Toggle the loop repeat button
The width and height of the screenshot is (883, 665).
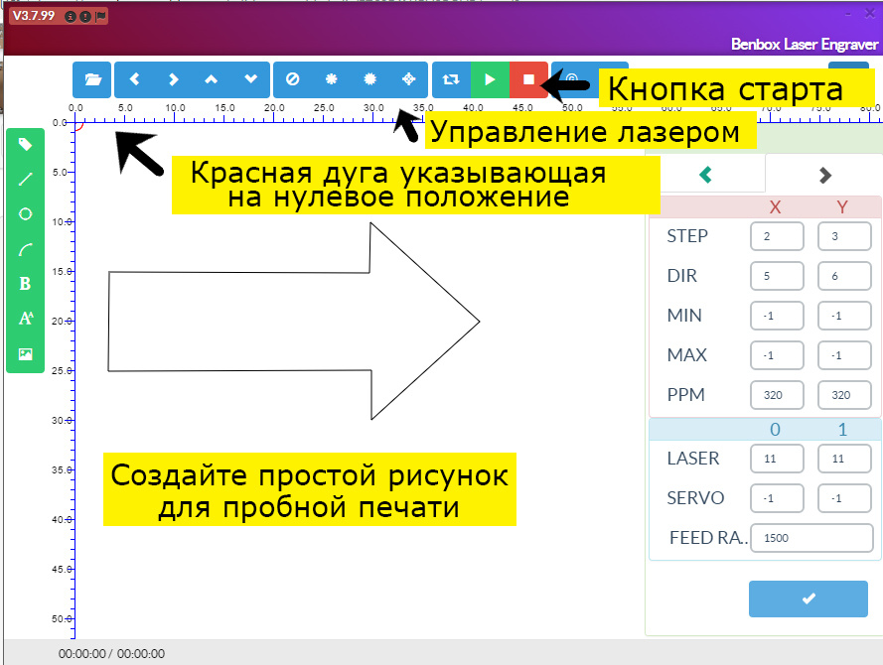coord(451,79)
